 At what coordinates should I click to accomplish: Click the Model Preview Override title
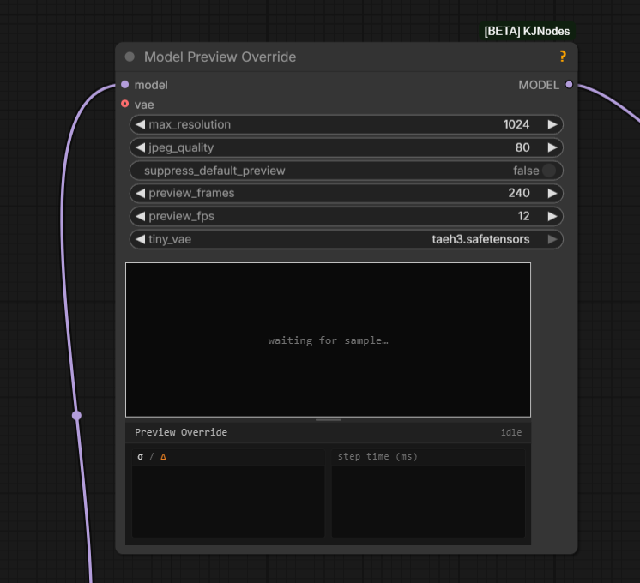[x=220, y=57]
